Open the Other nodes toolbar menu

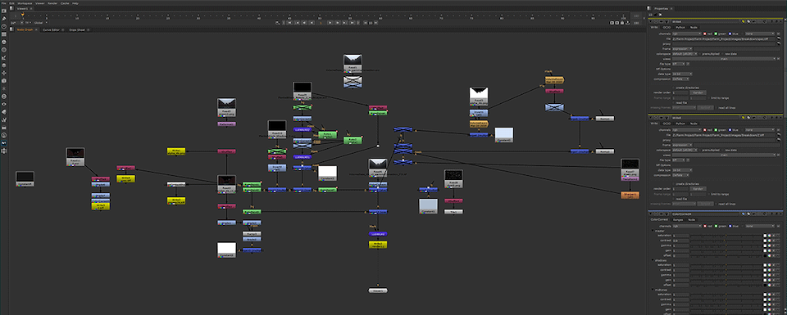click(5, 127)
